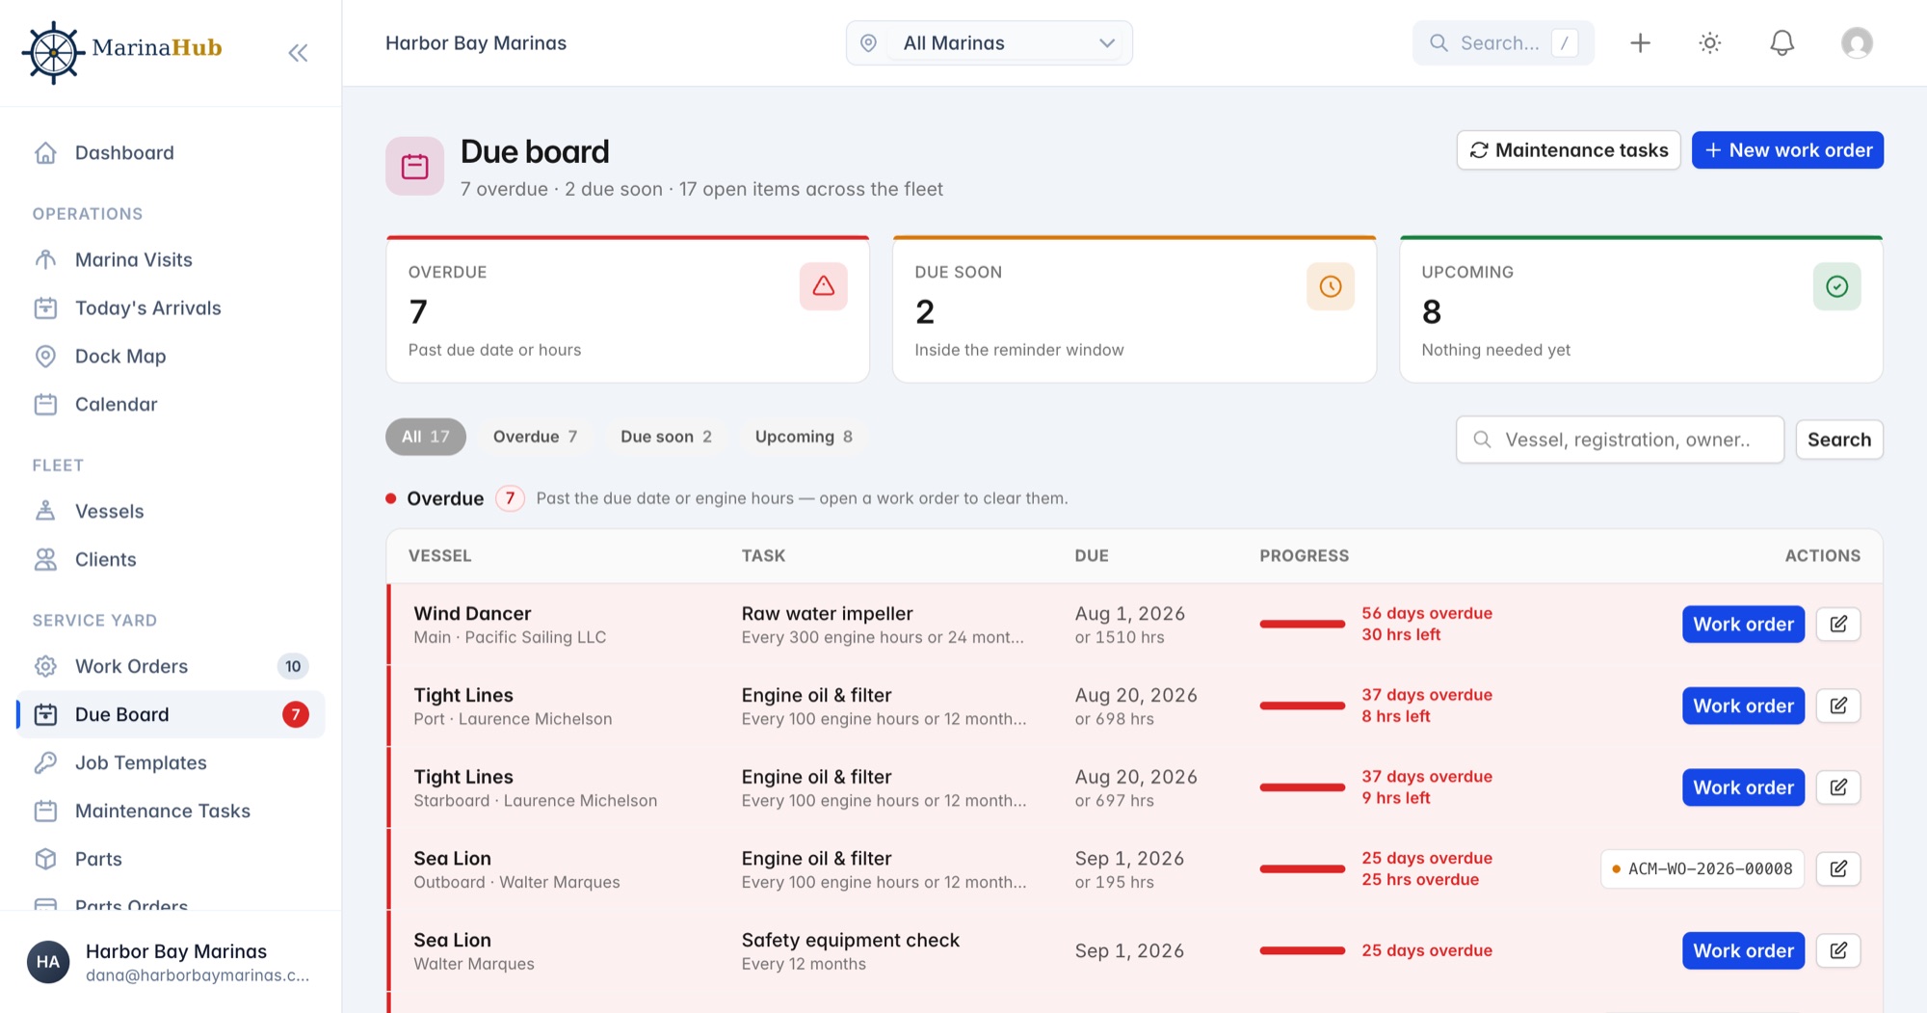This screenshot has width=1927, height=1013.
Task: Click Wind Dancer red progress bar
Action: (x=1302, y=624)
